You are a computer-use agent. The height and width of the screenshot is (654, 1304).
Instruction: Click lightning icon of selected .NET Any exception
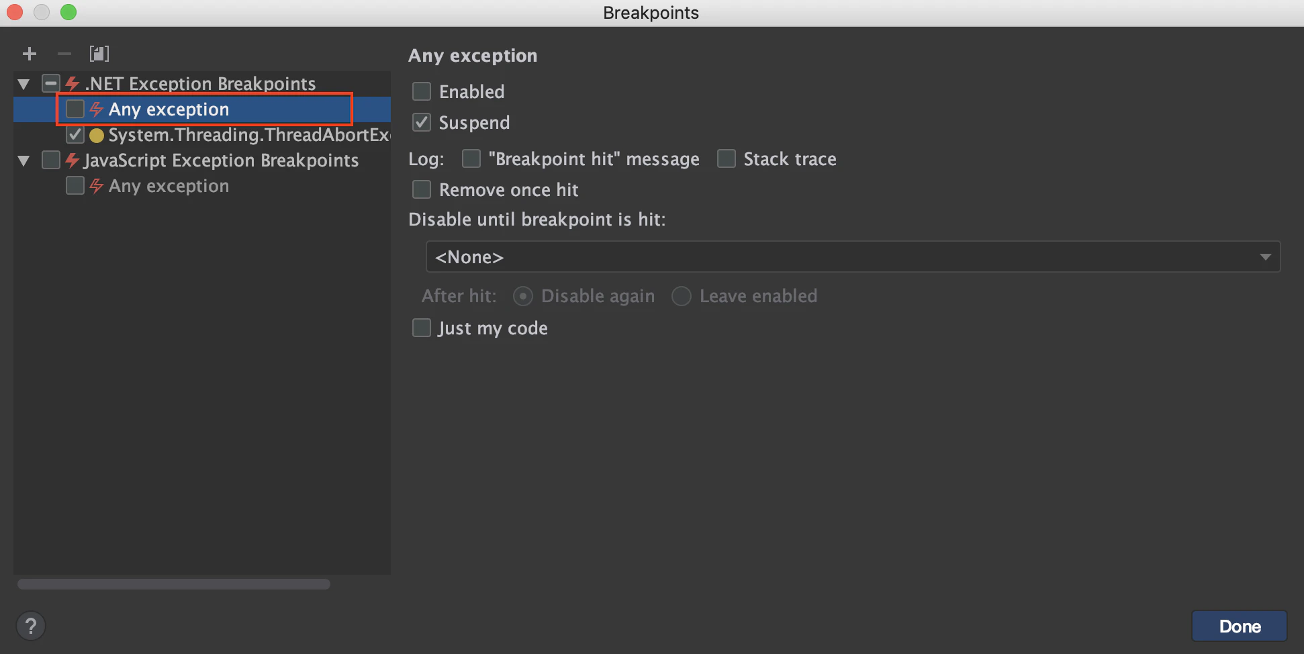click(x=97, y=109)
